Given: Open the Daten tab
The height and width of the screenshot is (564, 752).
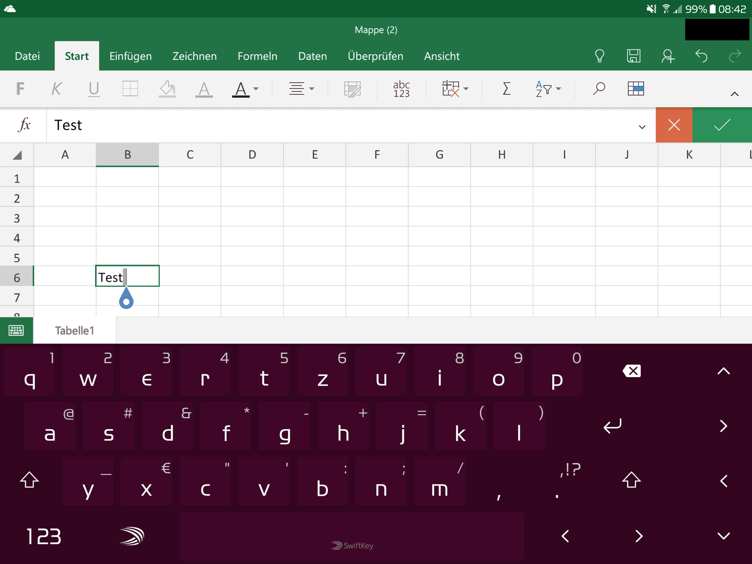Looking at the screenshot, I should [x=313, y=56].
